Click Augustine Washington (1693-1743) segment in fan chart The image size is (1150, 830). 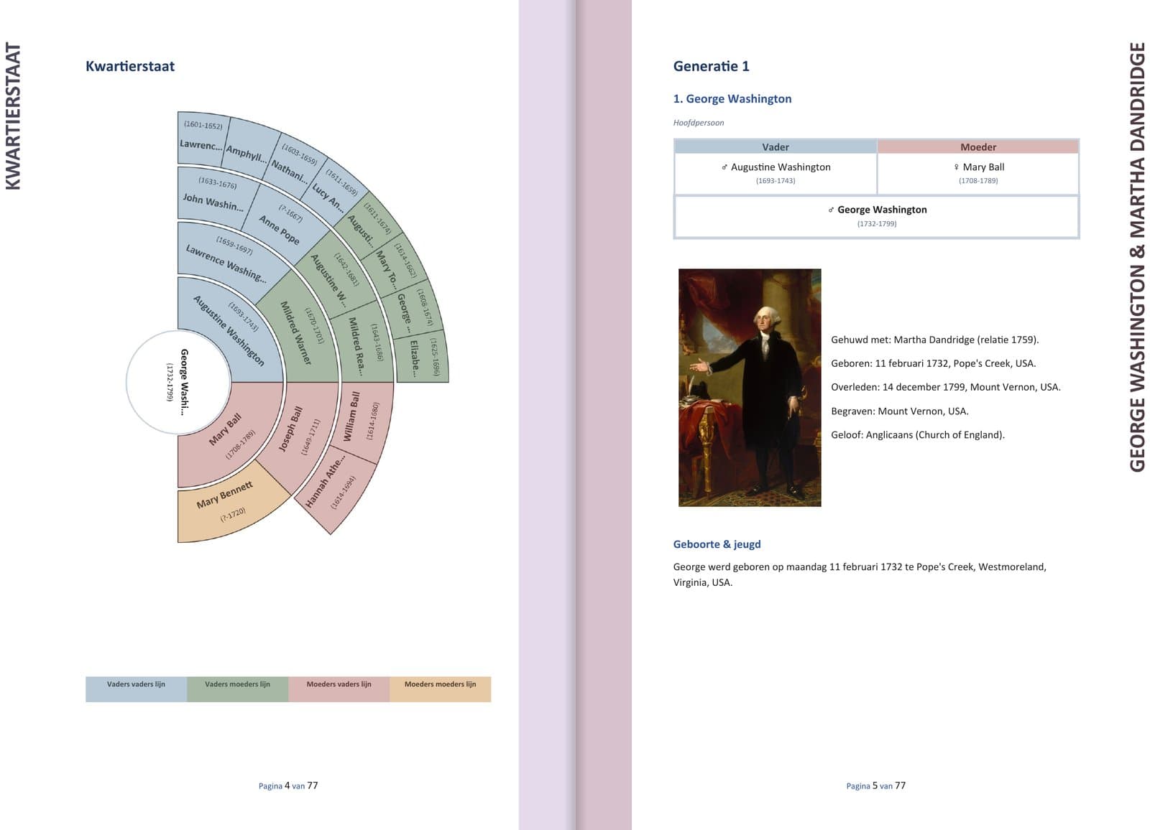click(x=234, y=327)
